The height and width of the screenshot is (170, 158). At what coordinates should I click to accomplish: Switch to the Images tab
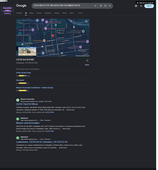[x=57, y=13]
